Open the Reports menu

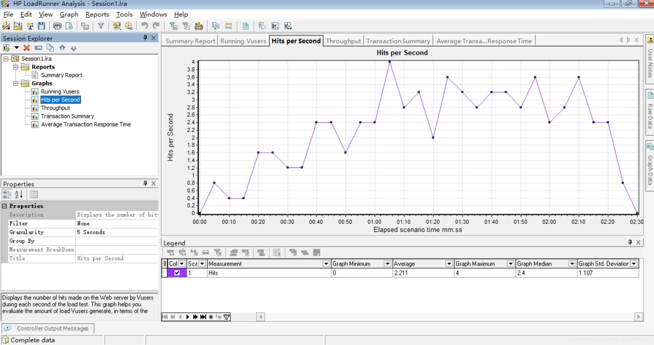[x=97, y=14]
